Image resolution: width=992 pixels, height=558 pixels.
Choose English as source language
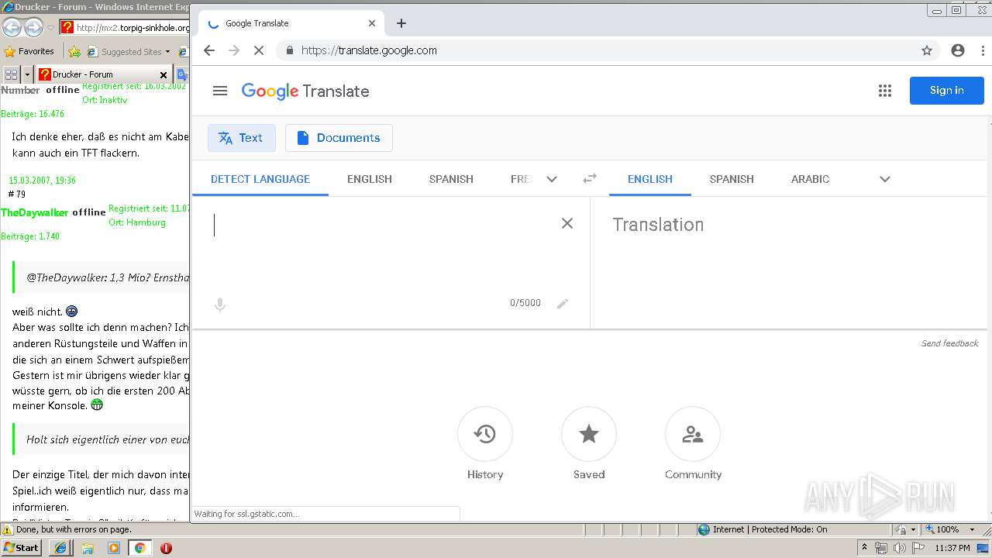click(370, 179)
